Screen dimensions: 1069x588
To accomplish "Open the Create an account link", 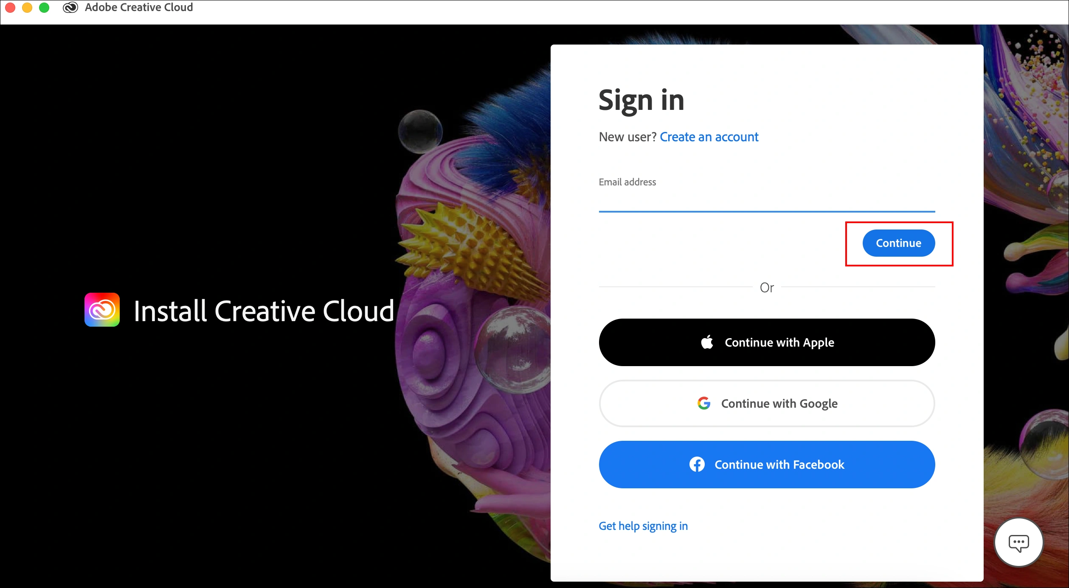I will (x=709, y=137).
